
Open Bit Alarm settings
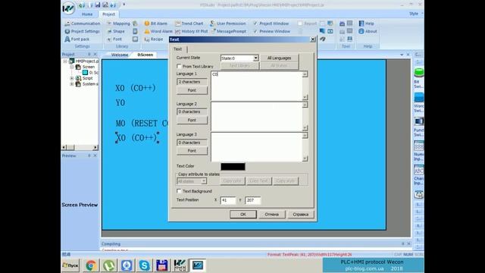tap(155, 24)
